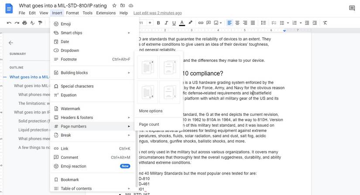Increase font size with plus button
360x195 pixels.
coord(150,23)
